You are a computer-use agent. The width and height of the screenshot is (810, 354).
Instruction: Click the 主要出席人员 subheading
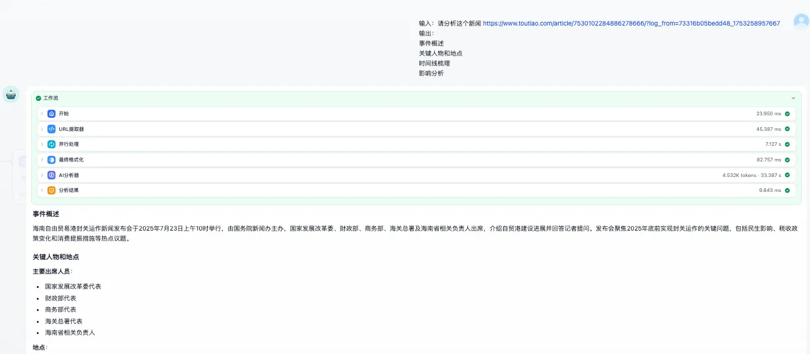(52, 272)
